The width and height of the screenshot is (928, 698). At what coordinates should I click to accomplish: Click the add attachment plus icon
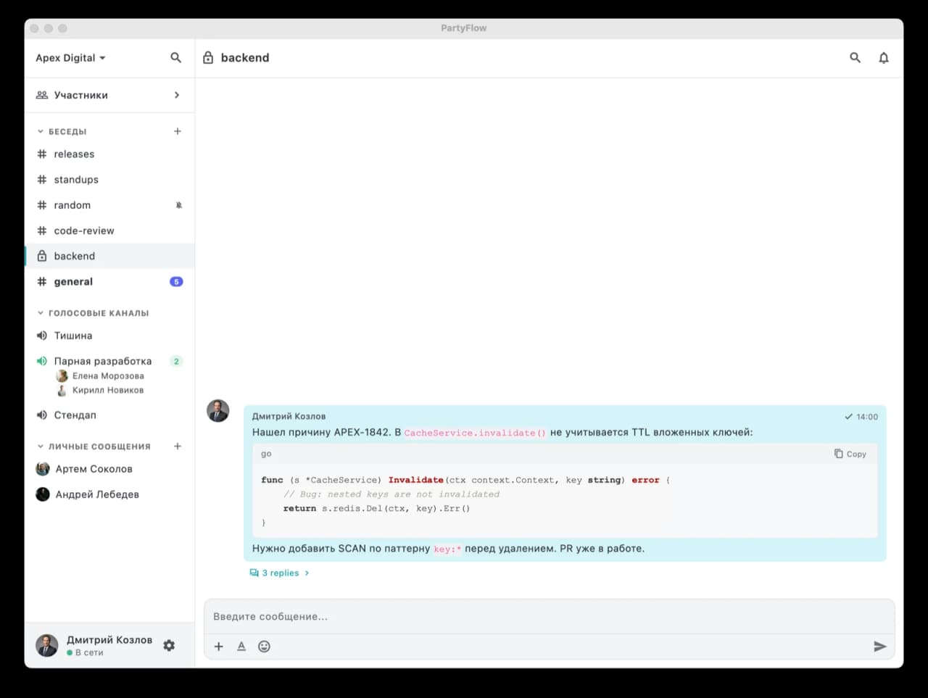(x=218, y=647)
